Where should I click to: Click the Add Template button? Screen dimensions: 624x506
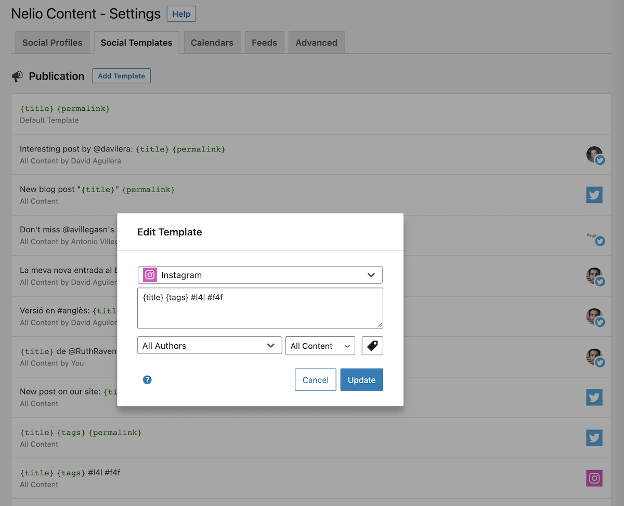pos(122,76)
